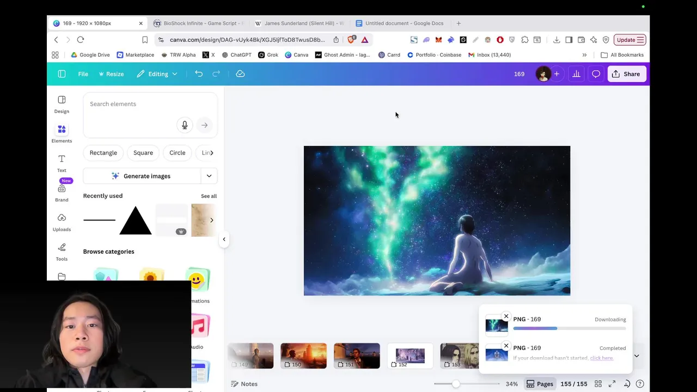697x392 pixels.
Task: Click the PNG download progress bar
Action: pos(570,328)
